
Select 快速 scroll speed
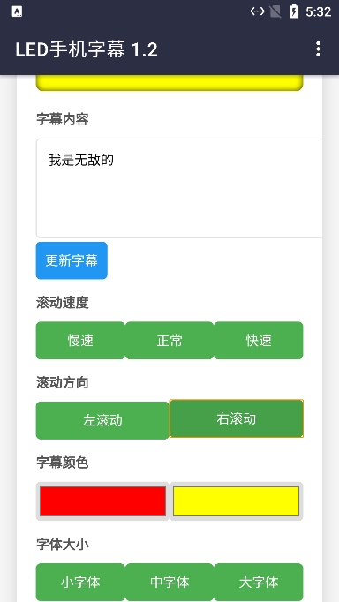click(x=259, y=340)
